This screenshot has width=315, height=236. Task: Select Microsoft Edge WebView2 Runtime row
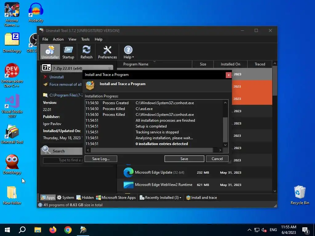click(194, 185)
